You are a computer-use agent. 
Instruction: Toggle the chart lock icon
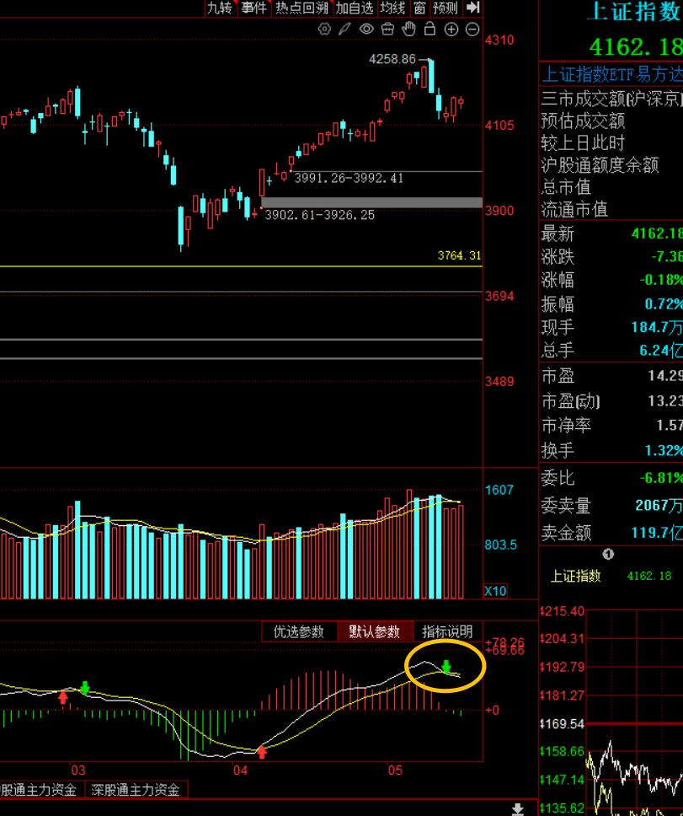pyautogui.click(x=430, y=29)
